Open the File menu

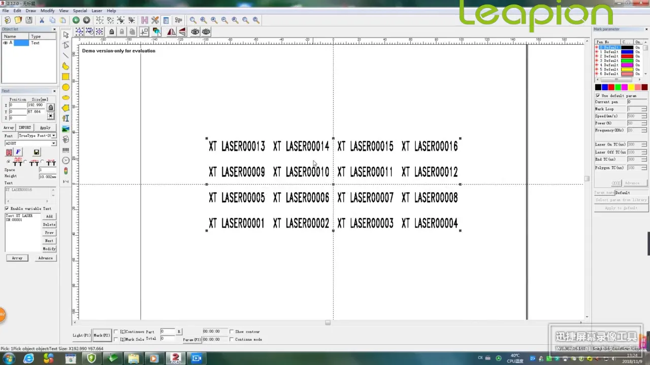5,11
